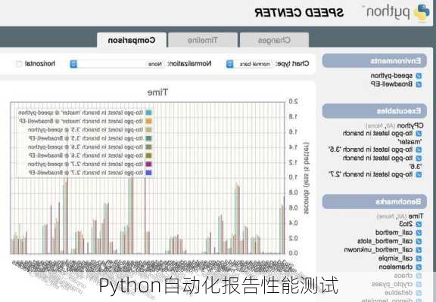Open the Changes tab
This screenshot has height=302, width=436.
point(274,41)
